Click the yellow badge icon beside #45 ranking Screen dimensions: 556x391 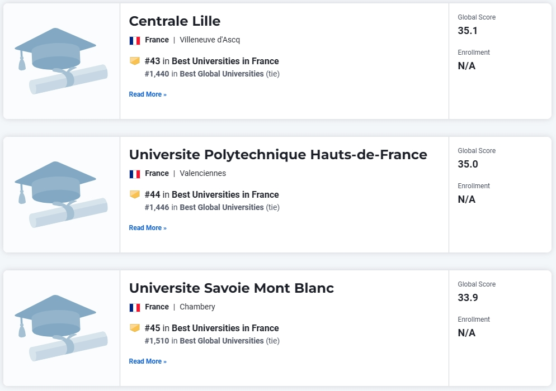[x=135, y=328]
